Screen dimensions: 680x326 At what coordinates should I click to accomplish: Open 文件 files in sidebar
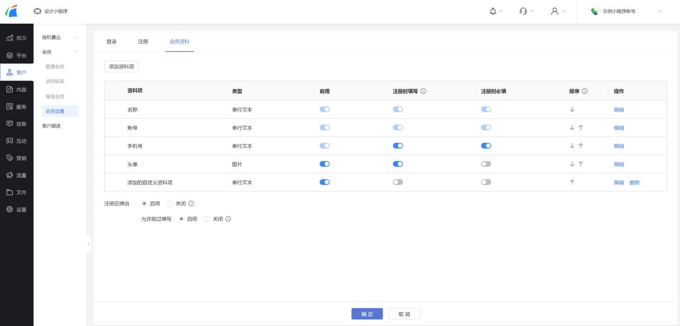pos(17,192)
